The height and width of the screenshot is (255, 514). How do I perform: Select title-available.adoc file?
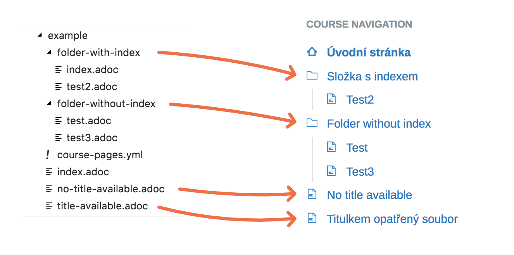click(x=102, y=206)
